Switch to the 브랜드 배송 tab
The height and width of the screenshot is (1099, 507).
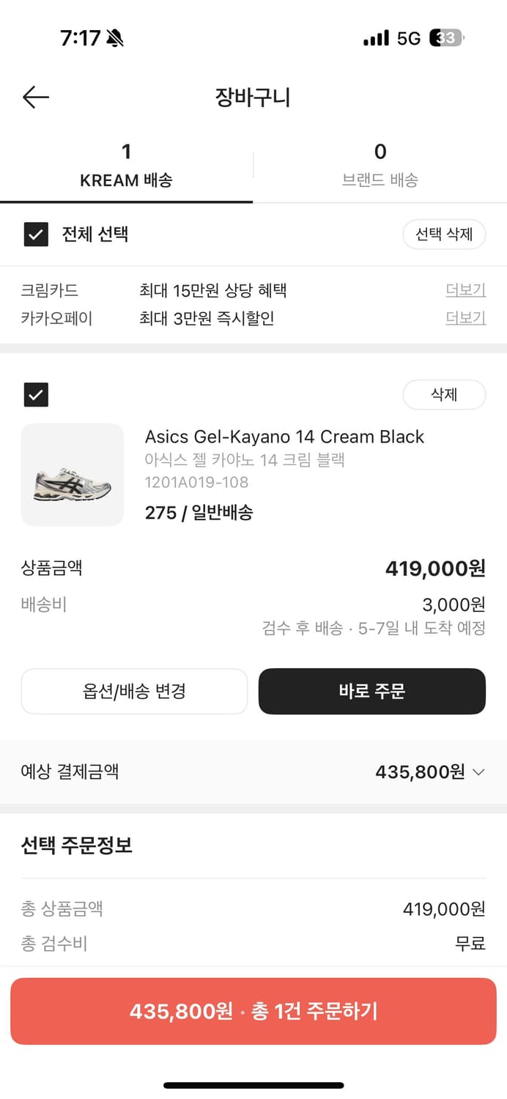click(380, 166)
